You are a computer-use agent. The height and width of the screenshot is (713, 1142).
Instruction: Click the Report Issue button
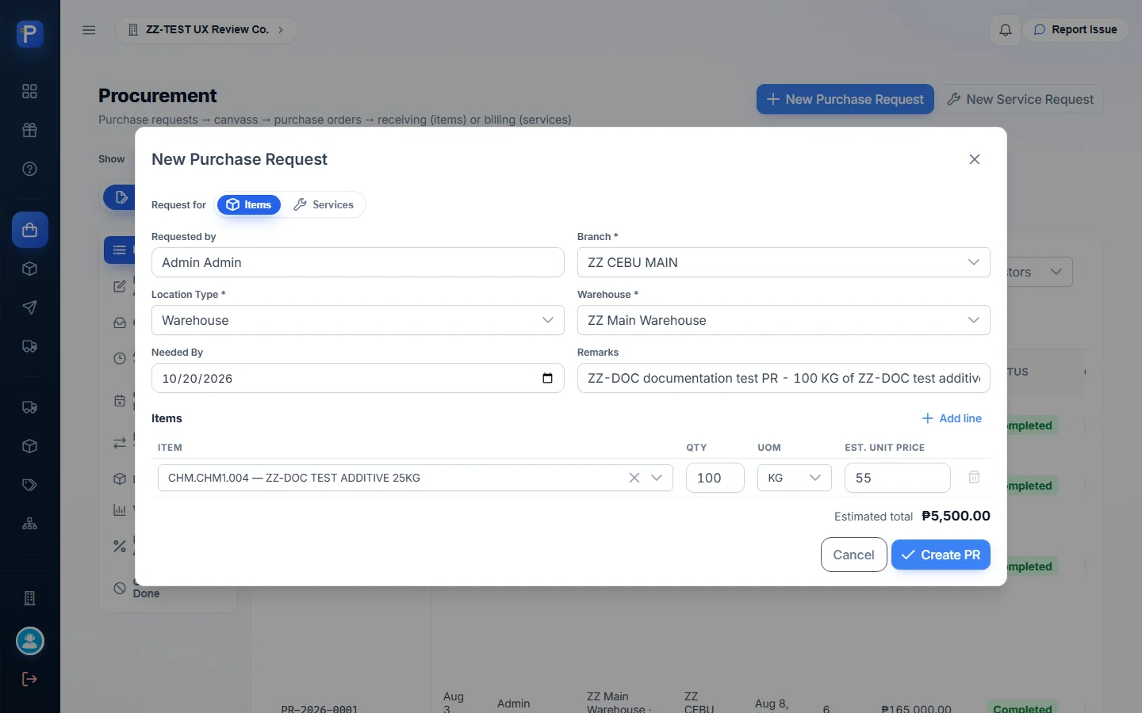click(1075, 30)
